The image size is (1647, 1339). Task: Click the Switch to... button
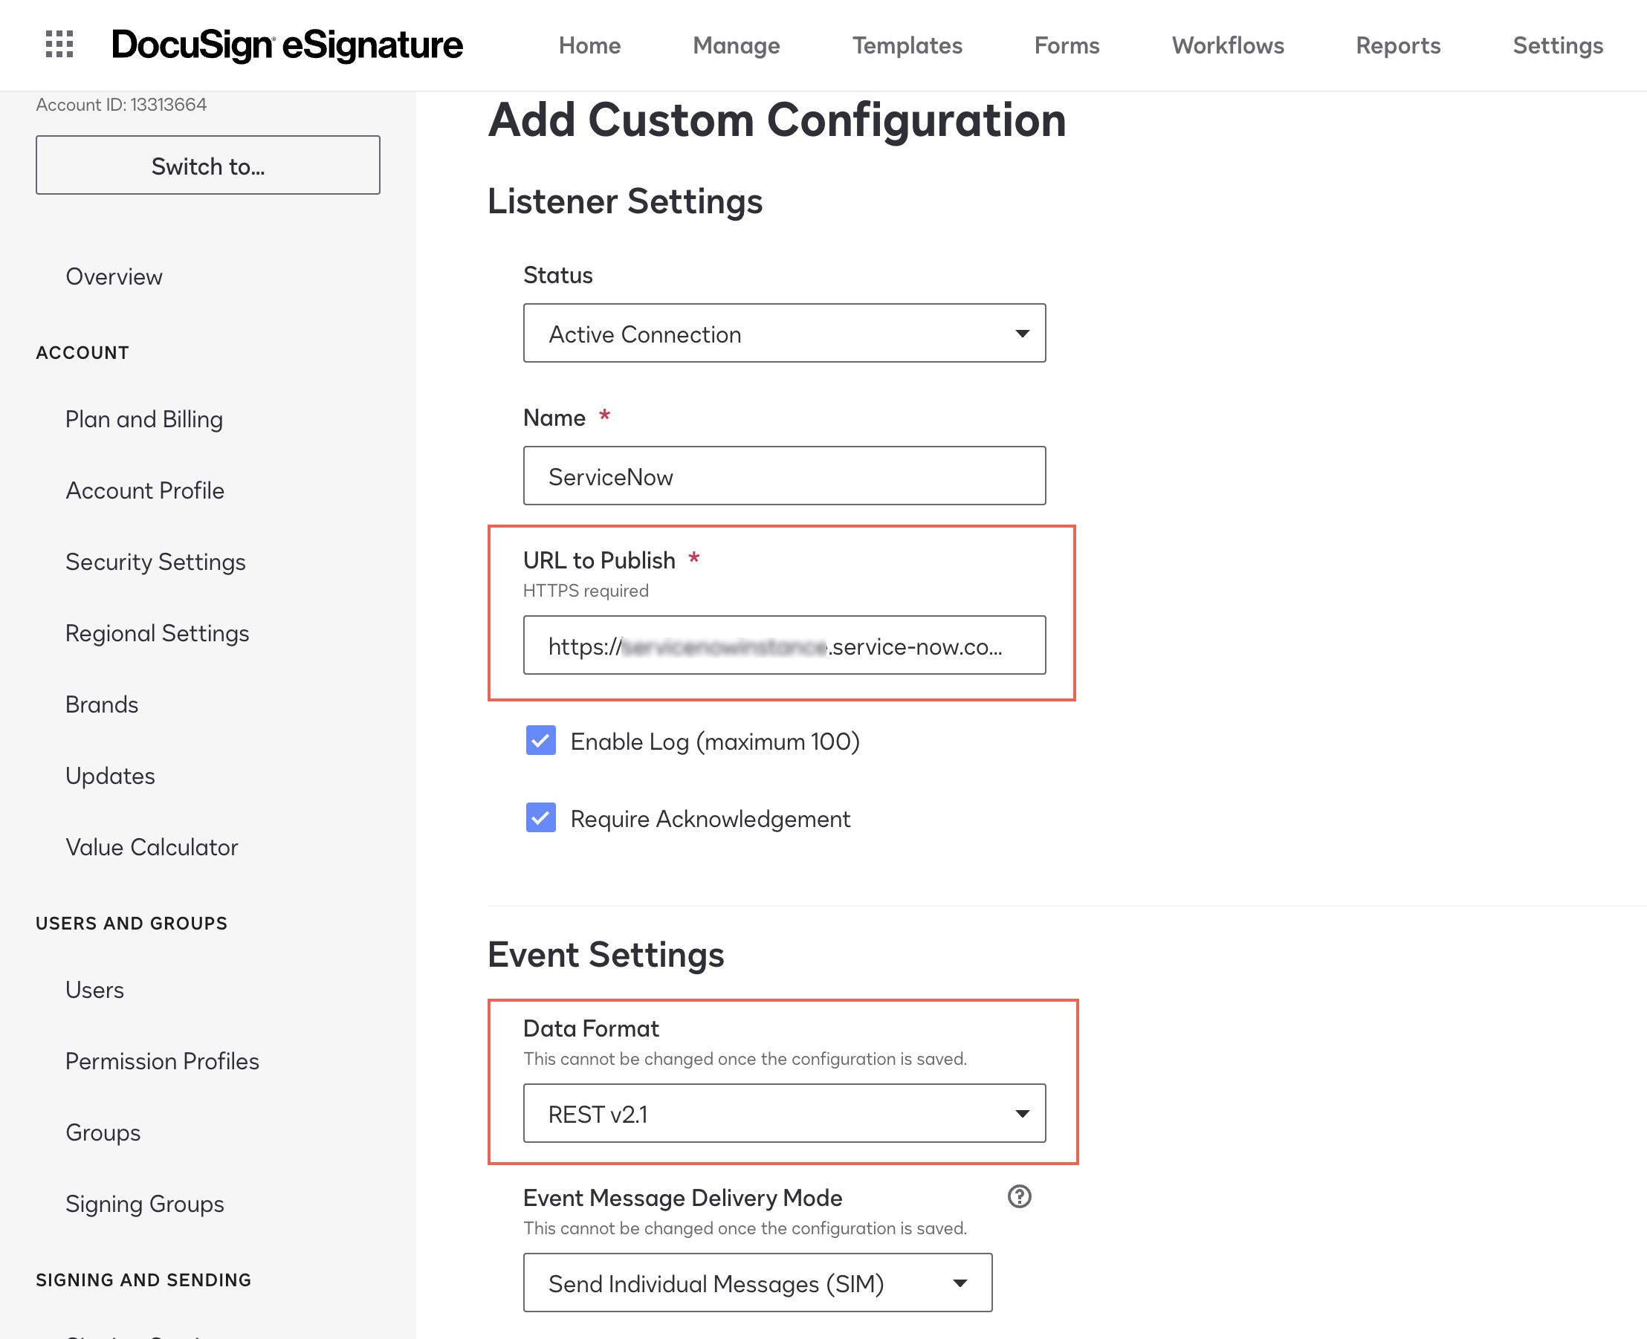click(207, 165)
